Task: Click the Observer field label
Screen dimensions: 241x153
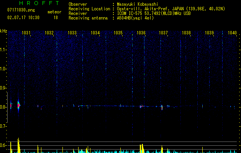Action: point(78,4)
